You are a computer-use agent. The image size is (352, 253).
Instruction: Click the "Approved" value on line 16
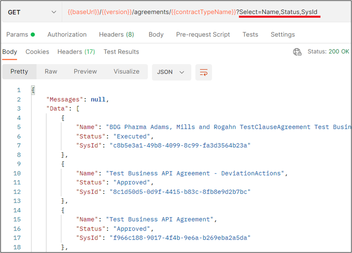pos(132,229)
